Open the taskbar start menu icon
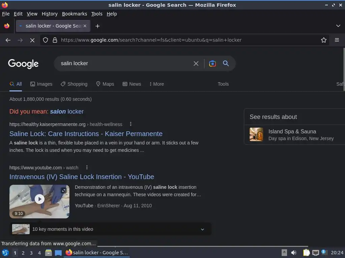The width and height of the screenshot is (345, 258). click(5, 253)
